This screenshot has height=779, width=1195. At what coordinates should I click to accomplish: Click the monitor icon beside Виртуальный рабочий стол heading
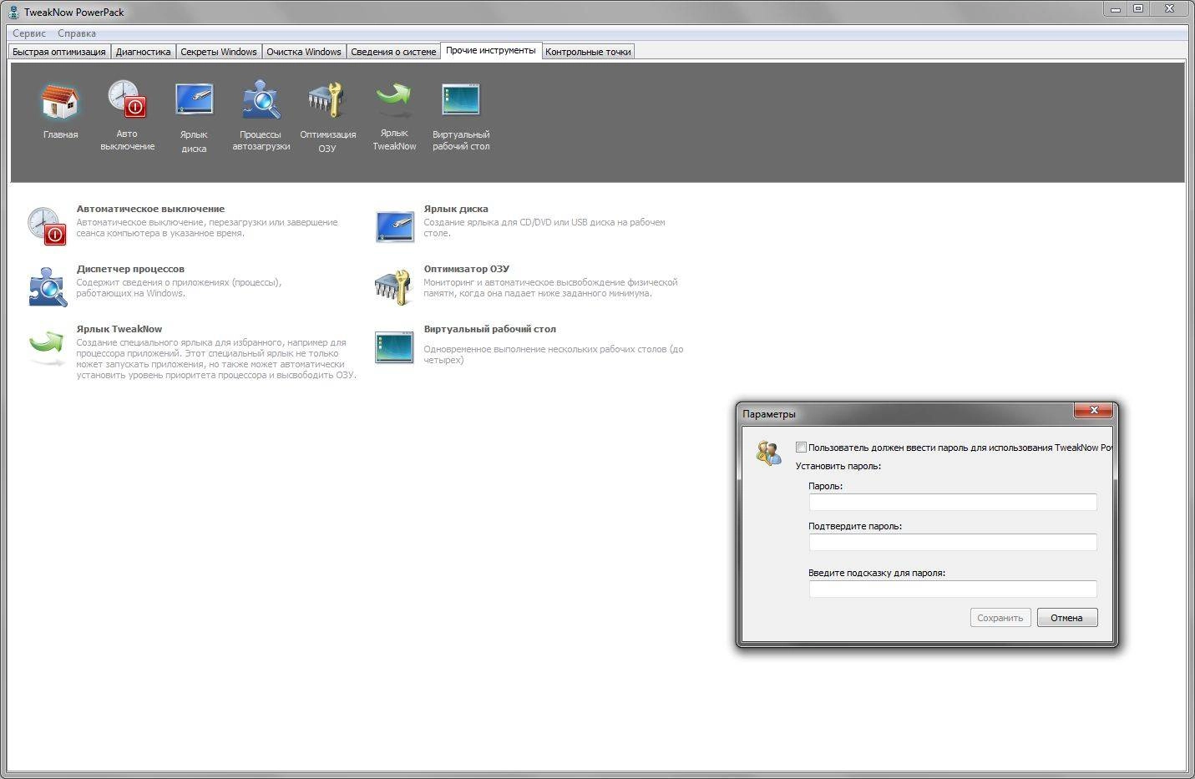click(394, 347)
